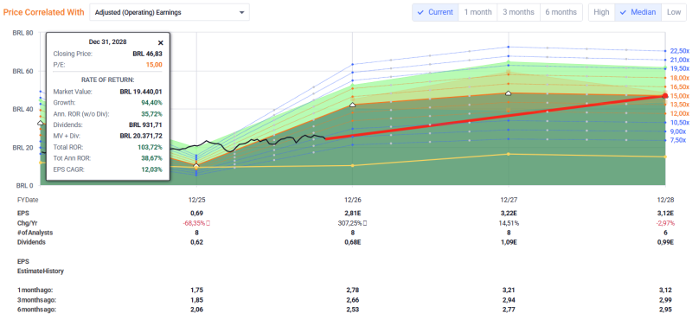Viewport: 692px width, 326px height.
Task: Click the 3 months ago estimate 2,66
Action: [352, 300]
